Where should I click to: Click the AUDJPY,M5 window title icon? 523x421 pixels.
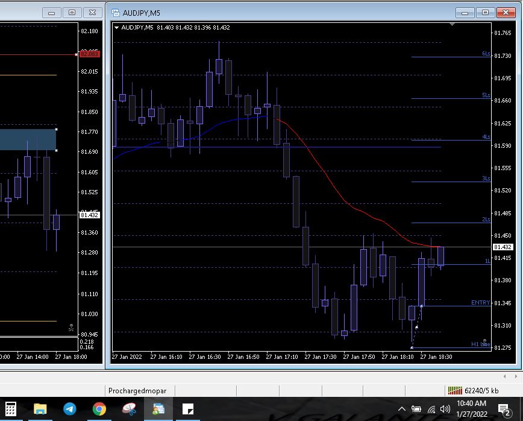[116, 13]
